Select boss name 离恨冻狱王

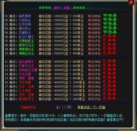(26, 45)
